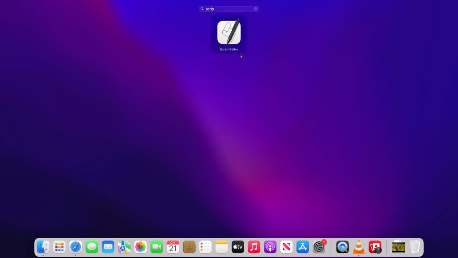Launch VLC media player
Screen dimensions: 458x258
(x=359, y=247)
